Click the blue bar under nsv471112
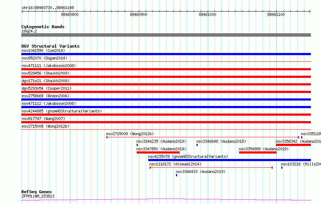The width and height of the screenshot is (321, 204). (x=166, y=107)
